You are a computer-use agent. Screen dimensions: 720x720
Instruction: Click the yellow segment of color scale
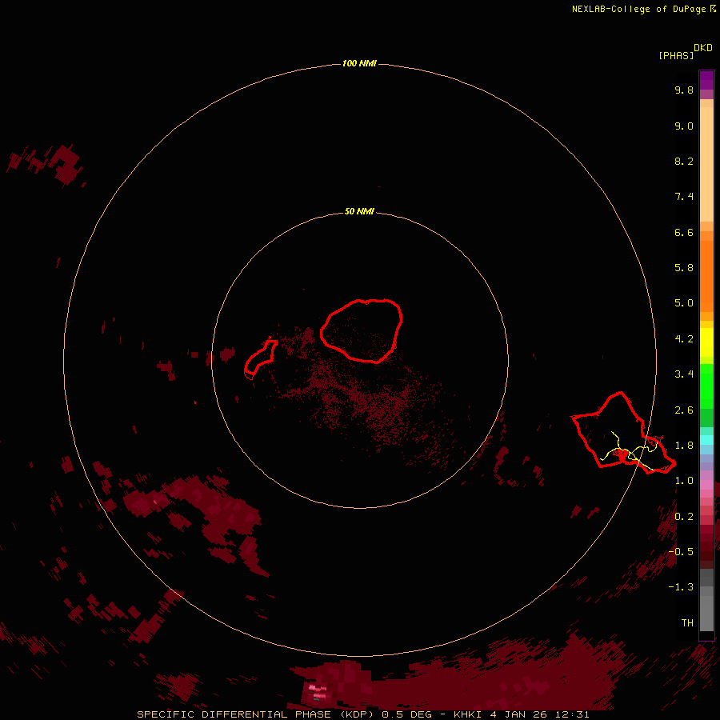pos(706,342)
